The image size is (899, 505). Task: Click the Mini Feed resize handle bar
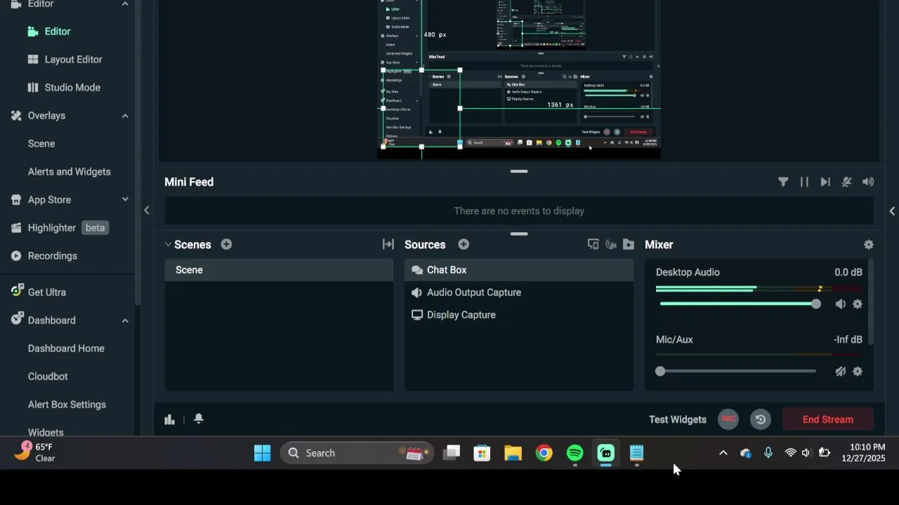[519, 171]
